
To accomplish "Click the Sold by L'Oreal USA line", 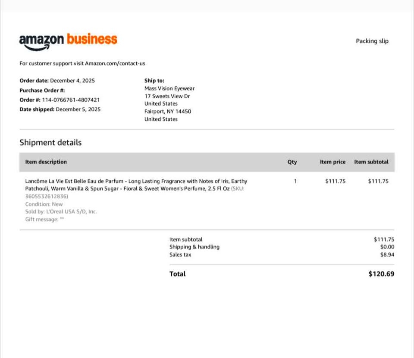I will tap(61, 211).
